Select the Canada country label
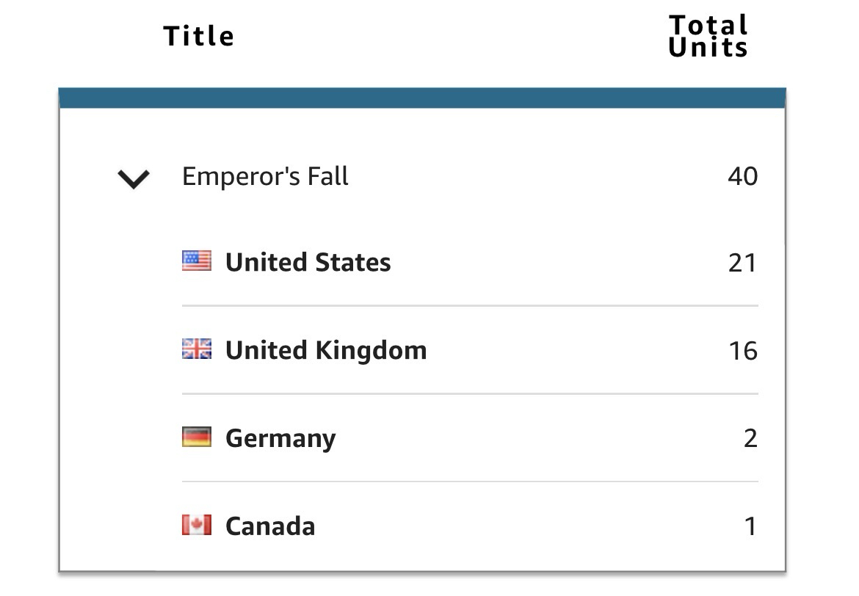 (x=270, y=526)
